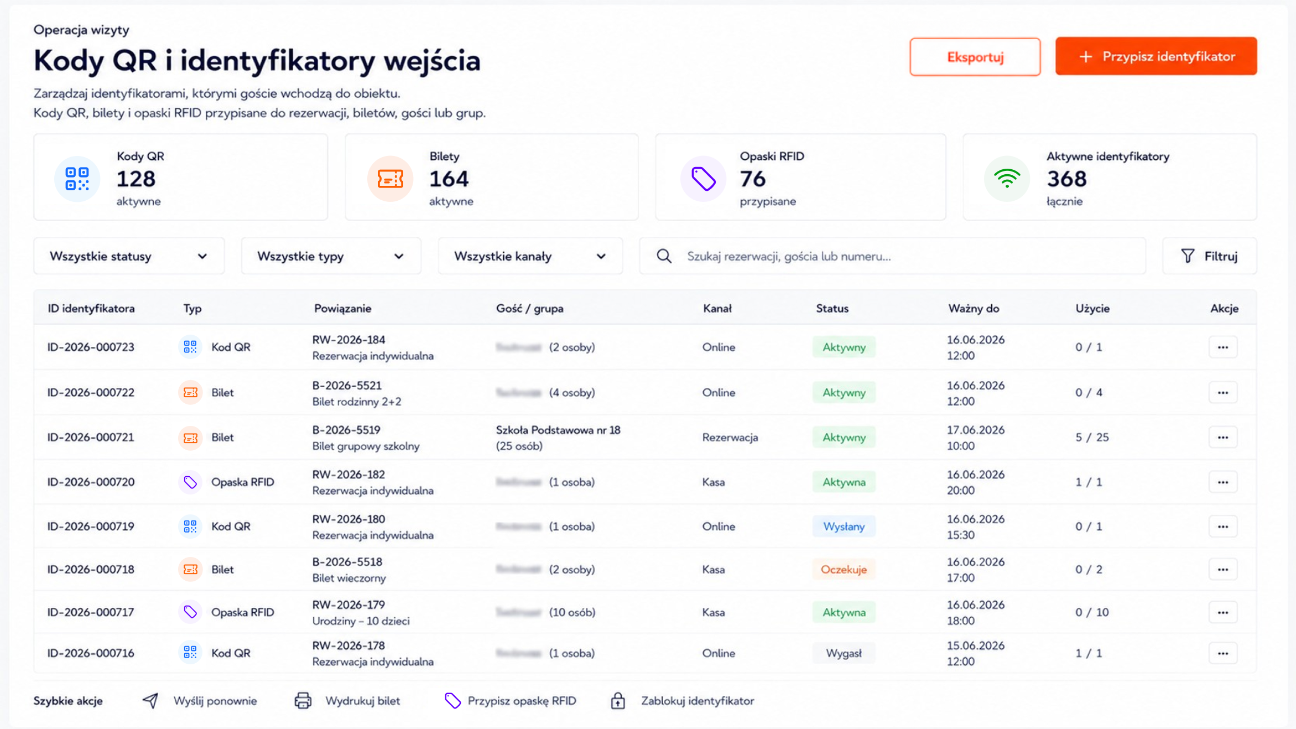Click the Kody QR stat card icon

coord(77,179)
